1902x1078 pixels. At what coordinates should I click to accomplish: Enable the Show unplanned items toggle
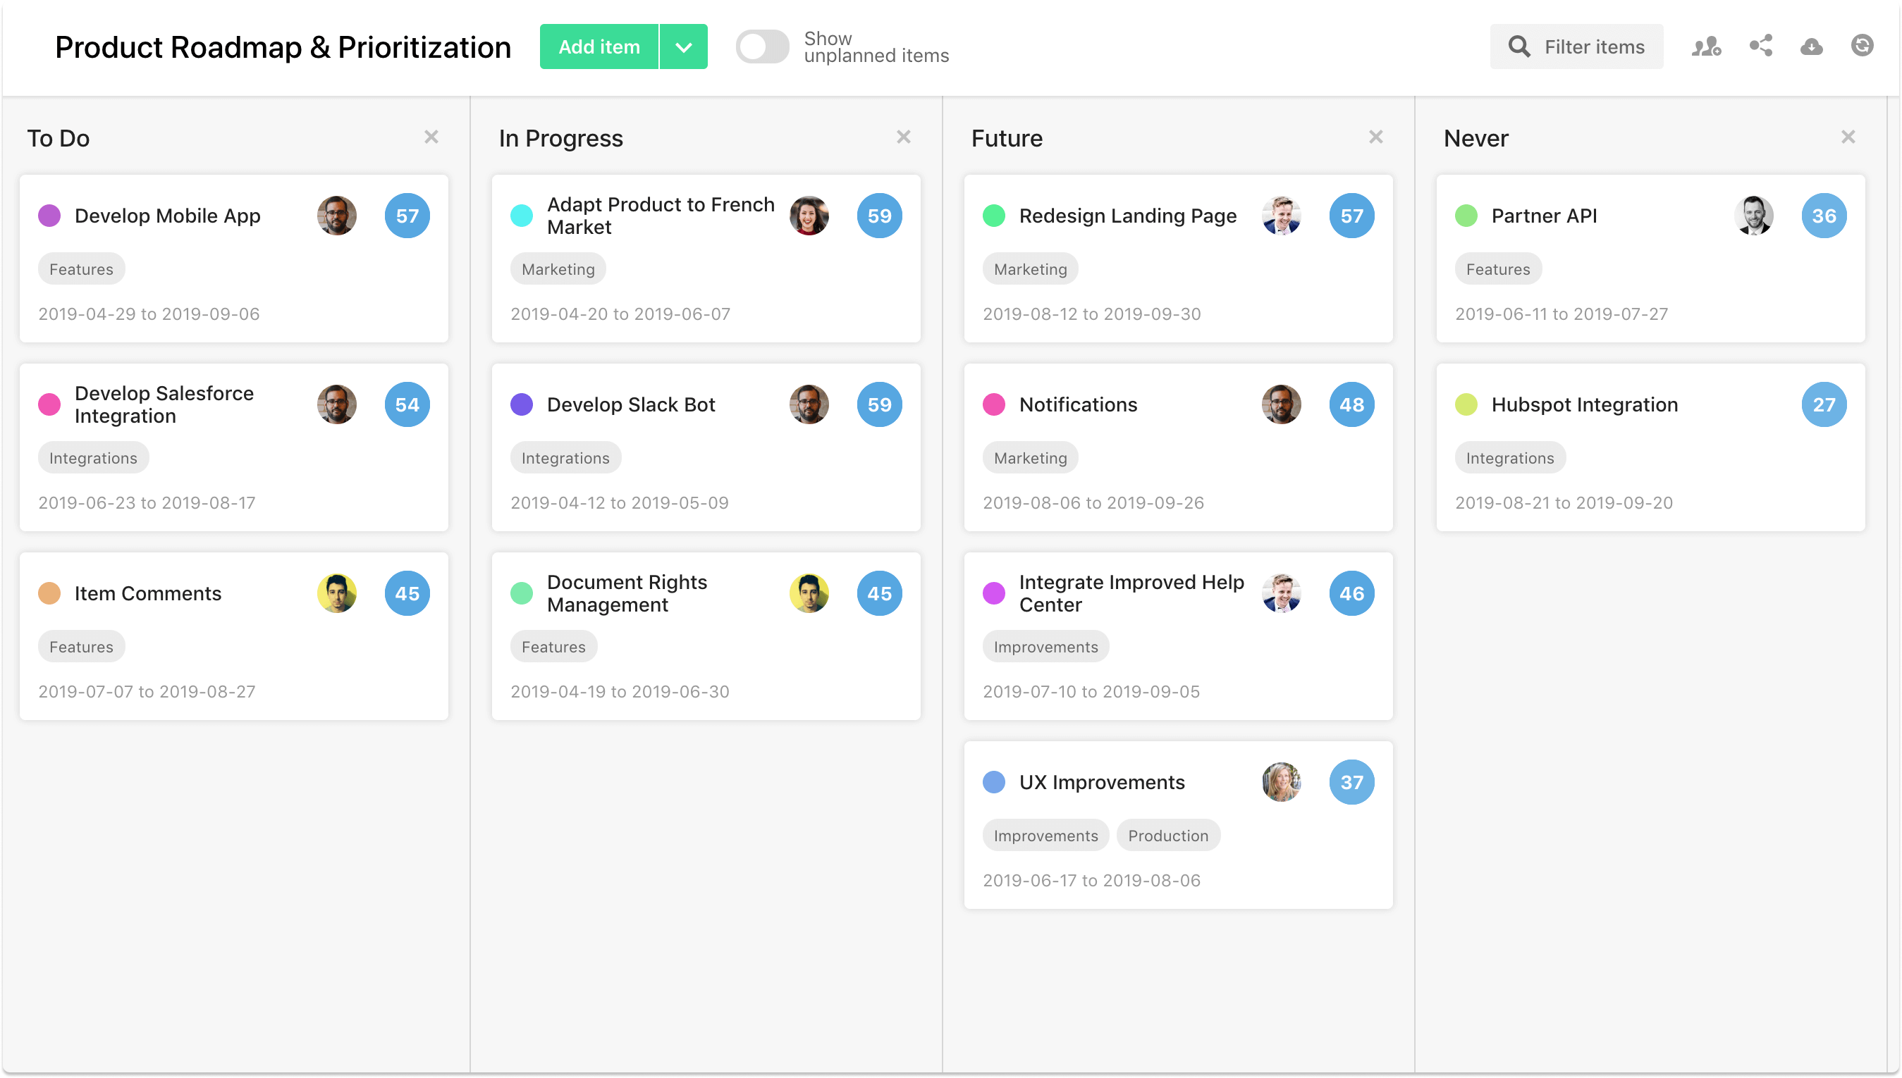[x=762, y=46]
